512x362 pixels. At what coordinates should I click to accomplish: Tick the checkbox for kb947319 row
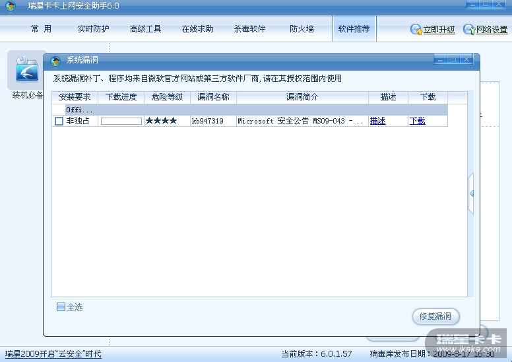59,121
